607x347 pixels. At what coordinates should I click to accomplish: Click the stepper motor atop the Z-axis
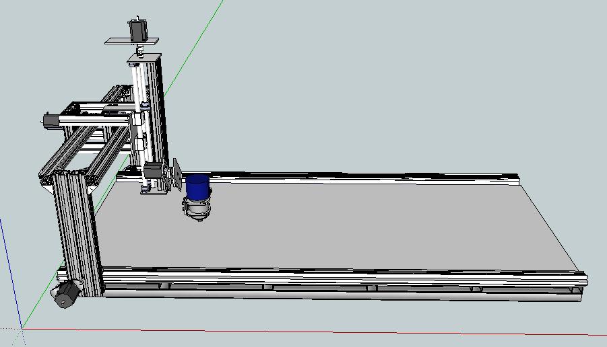click(137, 30)
